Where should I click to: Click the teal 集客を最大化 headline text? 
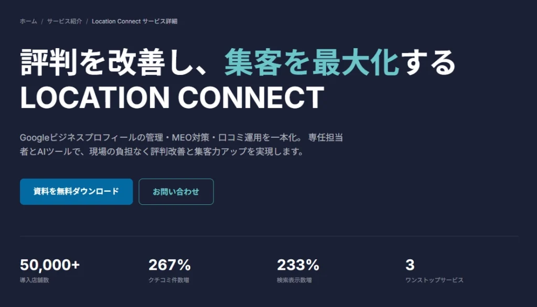pyautogui.click(x=312, y=63)
